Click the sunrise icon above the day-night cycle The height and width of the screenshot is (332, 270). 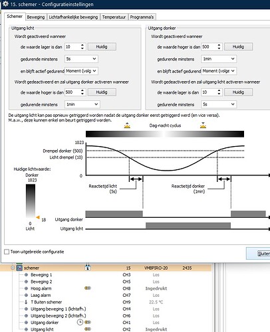click(x=127, y=125)
